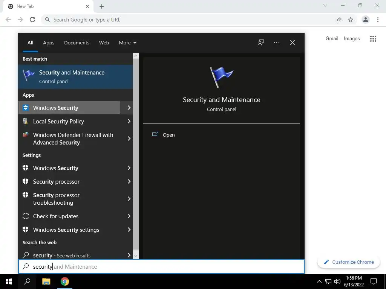Viewport: 386px width, 289px height.
Task: Click the Security processor shield icon
Action: point(26,181)
